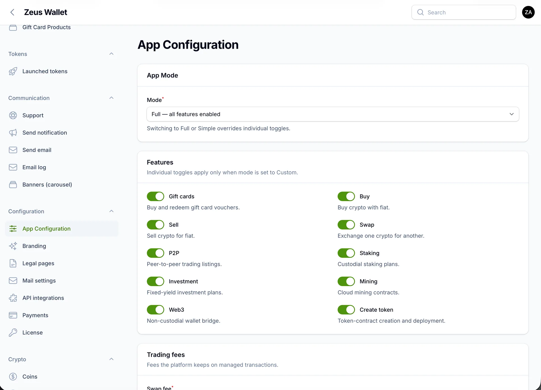Click the document icon for Legal pages
The image size is (541, 390).
13,263
